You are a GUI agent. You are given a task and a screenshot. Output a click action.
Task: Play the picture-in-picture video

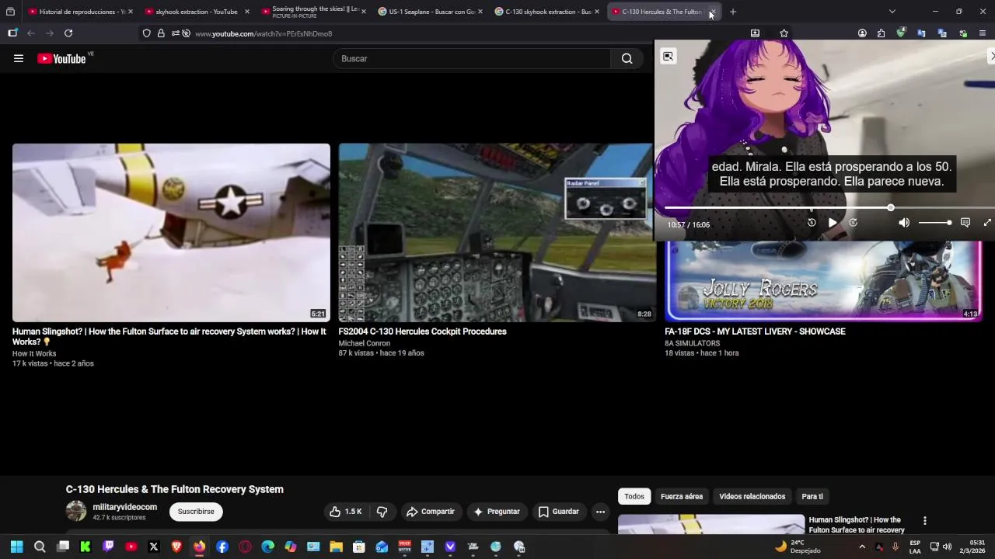click(x=833, y=223)
